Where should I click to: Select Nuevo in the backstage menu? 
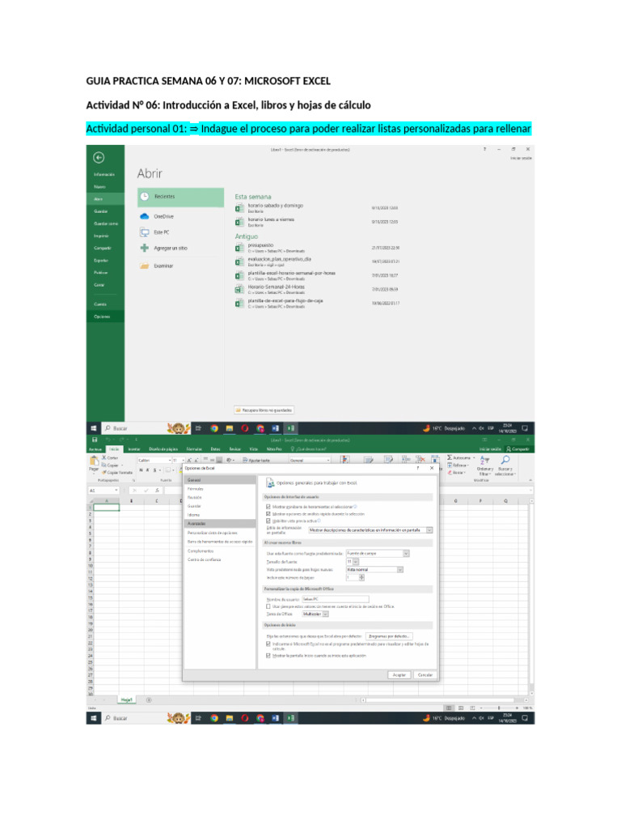pos(99,187)
